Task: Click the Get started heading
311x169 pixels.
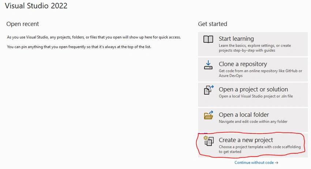Action: (x=213, y=24)
